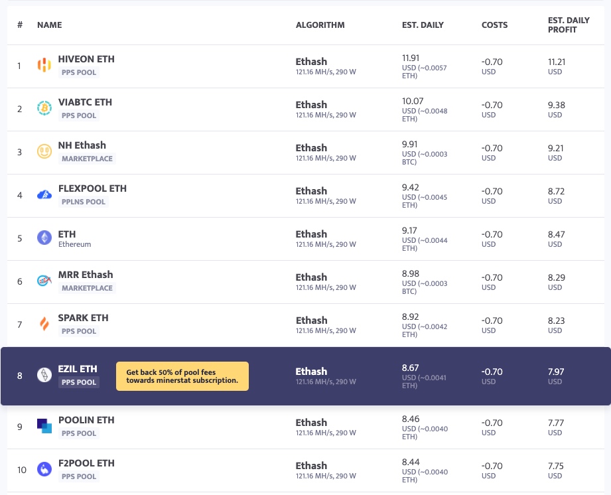Screen dimensions: 611x495
Task: Click the COSTS column header
Action: tap(494, 25)
